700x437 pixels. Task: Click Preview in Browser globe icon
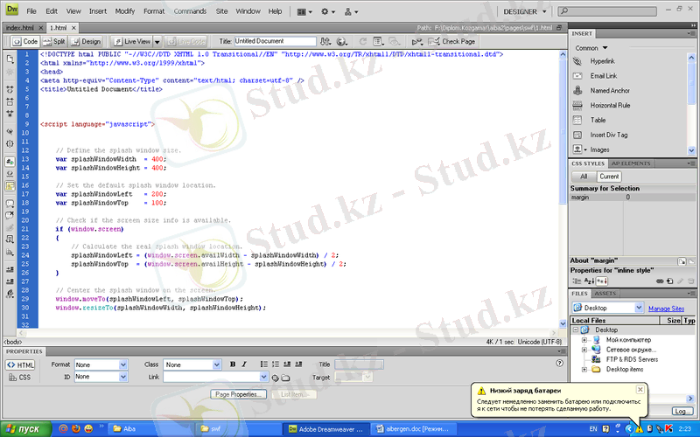[x=342, y=41]
